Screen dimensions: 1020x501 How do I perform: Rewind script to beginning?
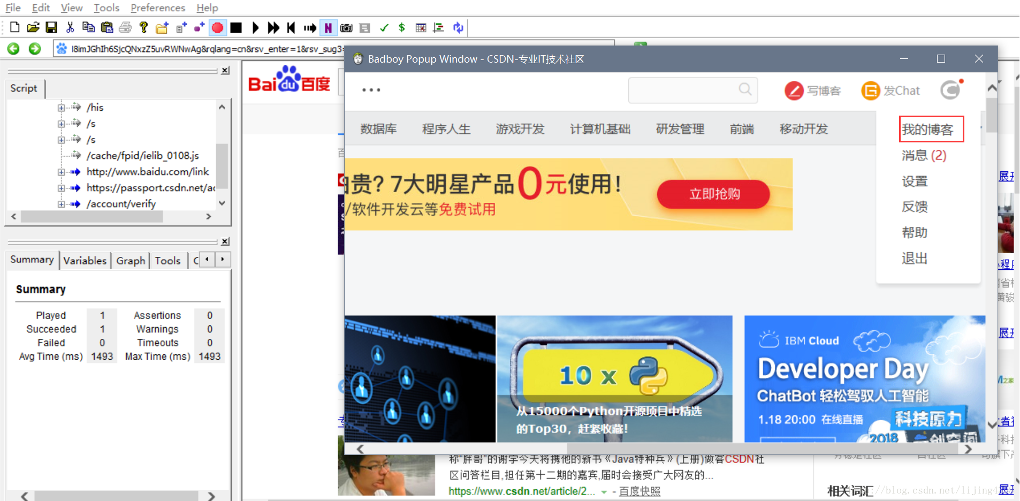(291, 27)
